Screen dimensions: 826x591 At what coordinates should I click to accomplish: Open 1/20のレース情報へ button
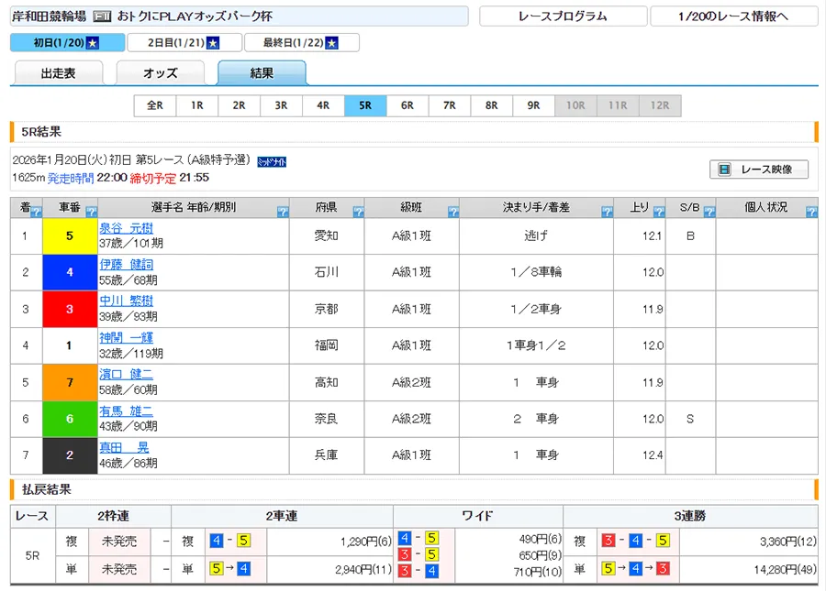point(733,16)
